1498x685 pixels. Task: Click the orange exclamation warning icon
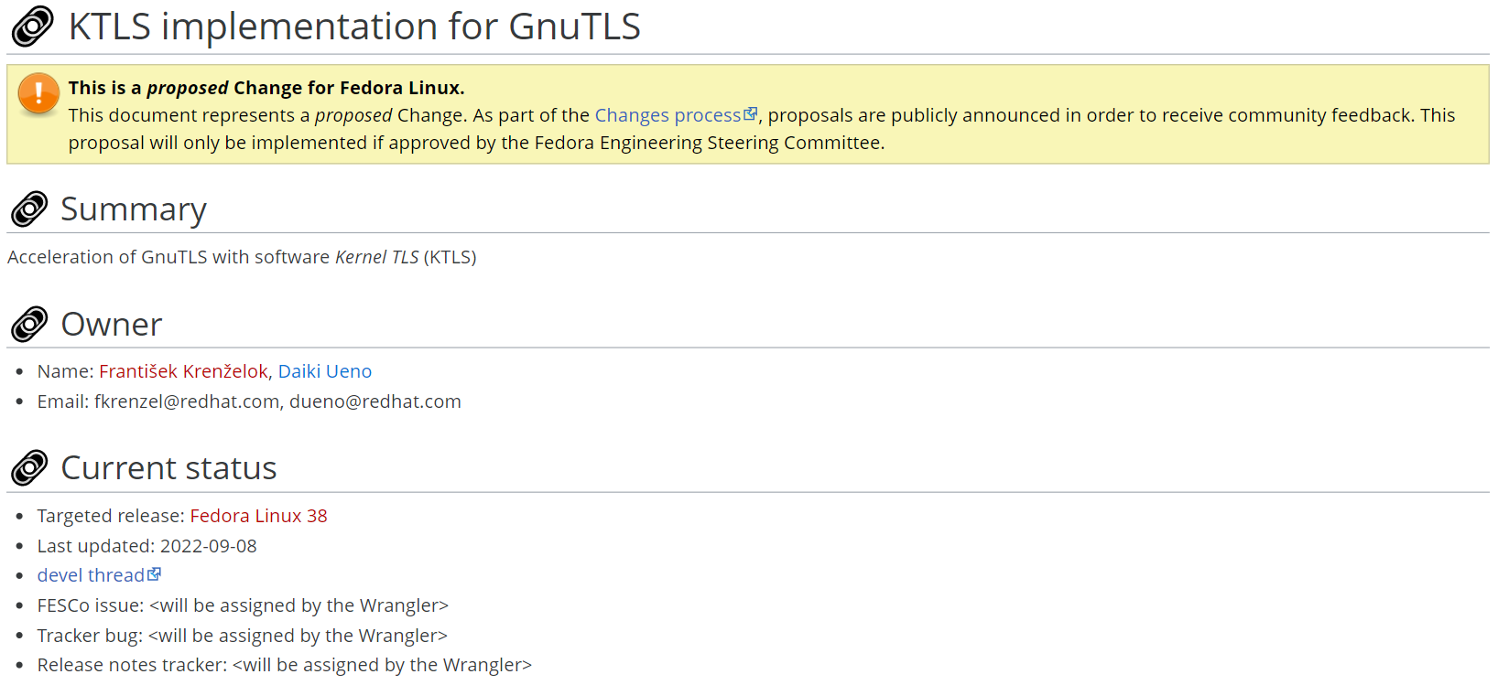tap(38, 94)
